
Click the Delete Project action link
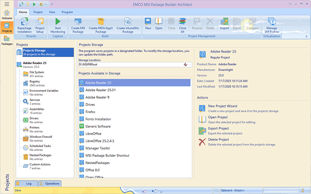point(218,140)
